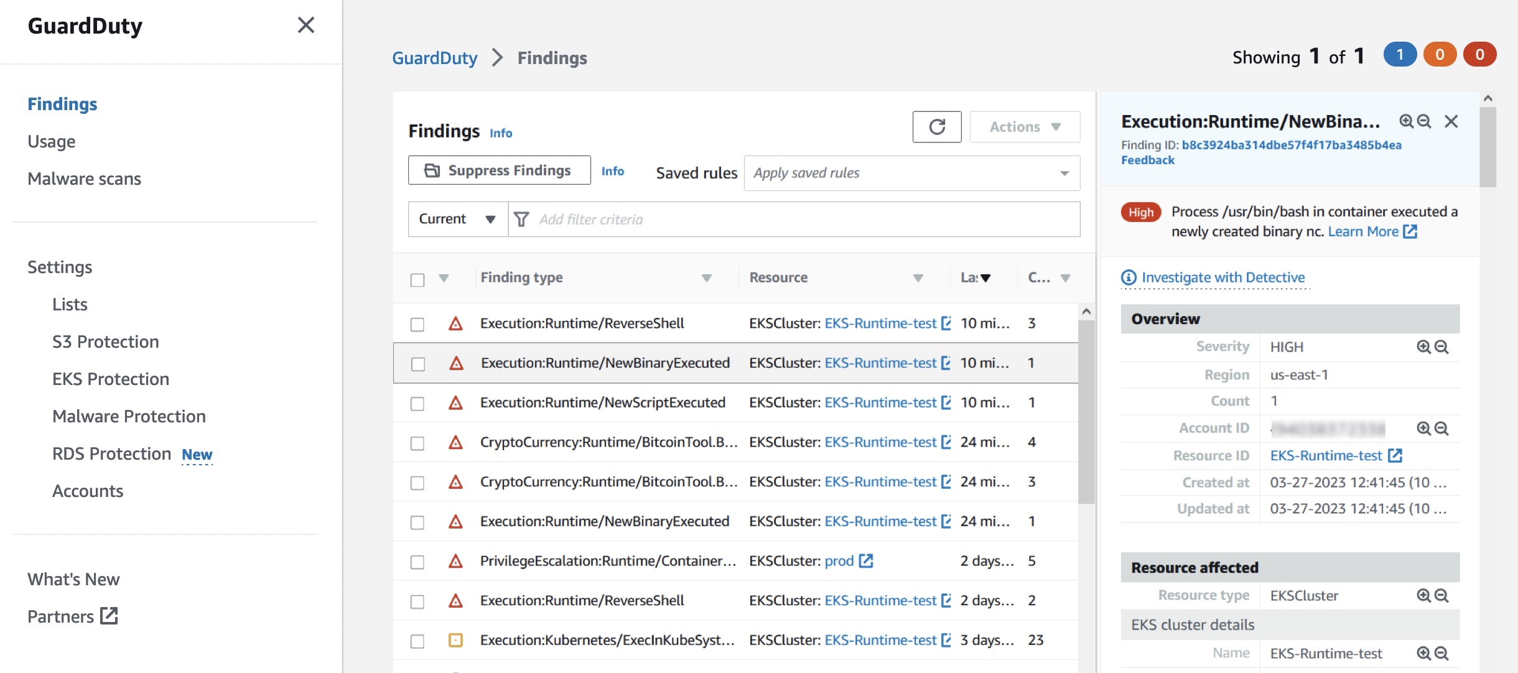The height and width of the screenshot is (673, 1518).
Task: Exclude cluster Name EKS-Runtime-test from filter
Action: [1441, 654]
